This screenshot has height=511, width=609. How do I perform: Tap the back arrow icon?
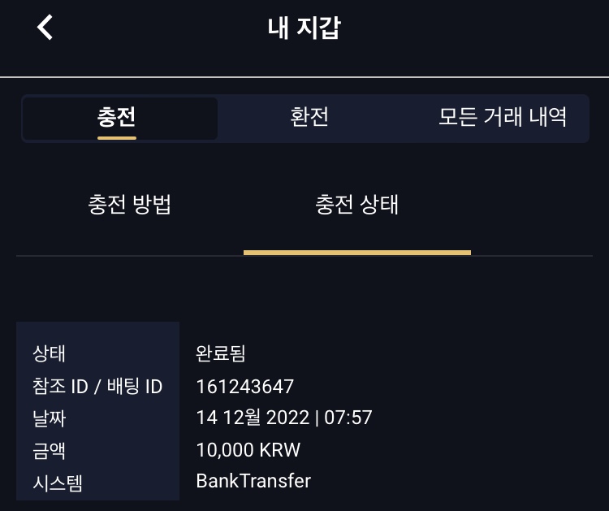pyautogui.click(x=45, y=28)
